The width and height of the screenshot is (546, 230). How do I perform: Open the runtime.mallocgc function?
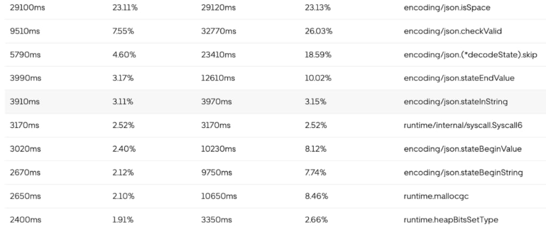(x=436, y=196)
